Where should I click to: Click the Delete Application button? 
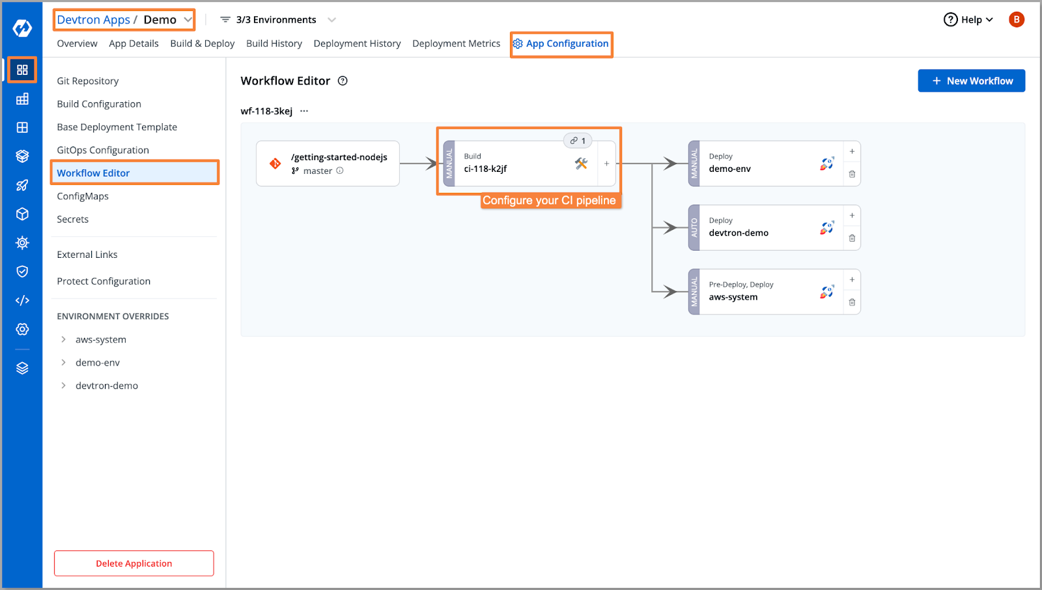pyautogui.click(x=134, y=563)
